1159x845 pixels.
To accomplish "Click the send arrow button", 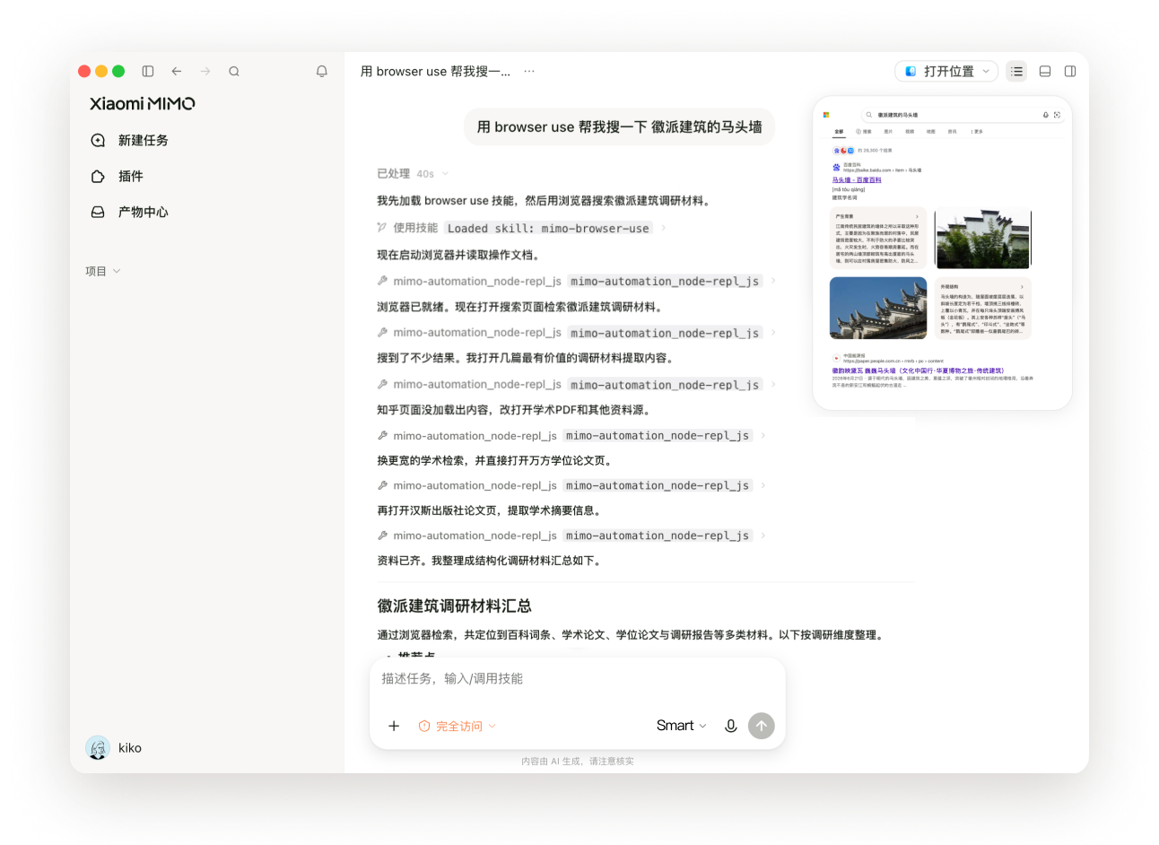I will click(762, 726).
